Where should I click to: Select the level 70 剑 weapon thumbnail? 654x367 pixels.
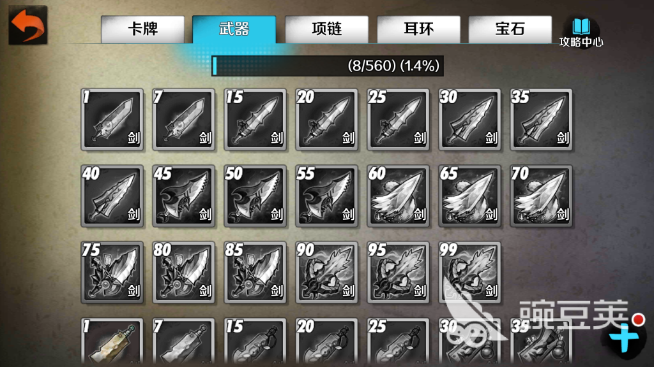542,196
